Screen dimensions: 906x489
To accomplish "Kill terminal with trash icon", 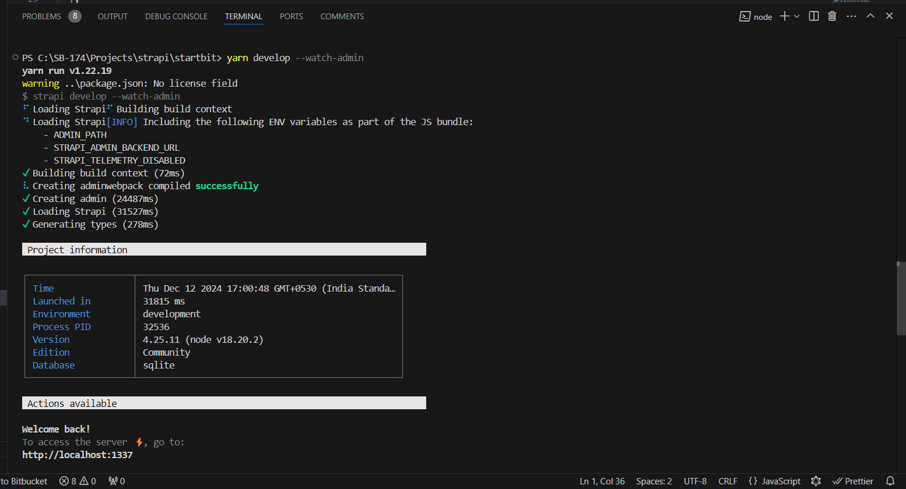I will pyautogui.click(x=833, y=16).
